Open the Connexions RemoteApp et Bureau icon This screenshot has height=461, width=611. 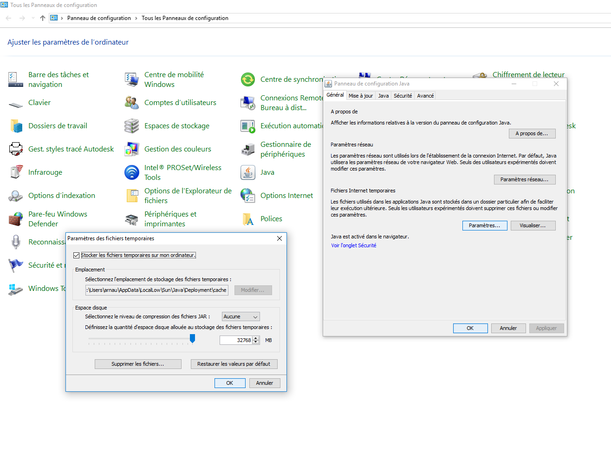(248, 103)
